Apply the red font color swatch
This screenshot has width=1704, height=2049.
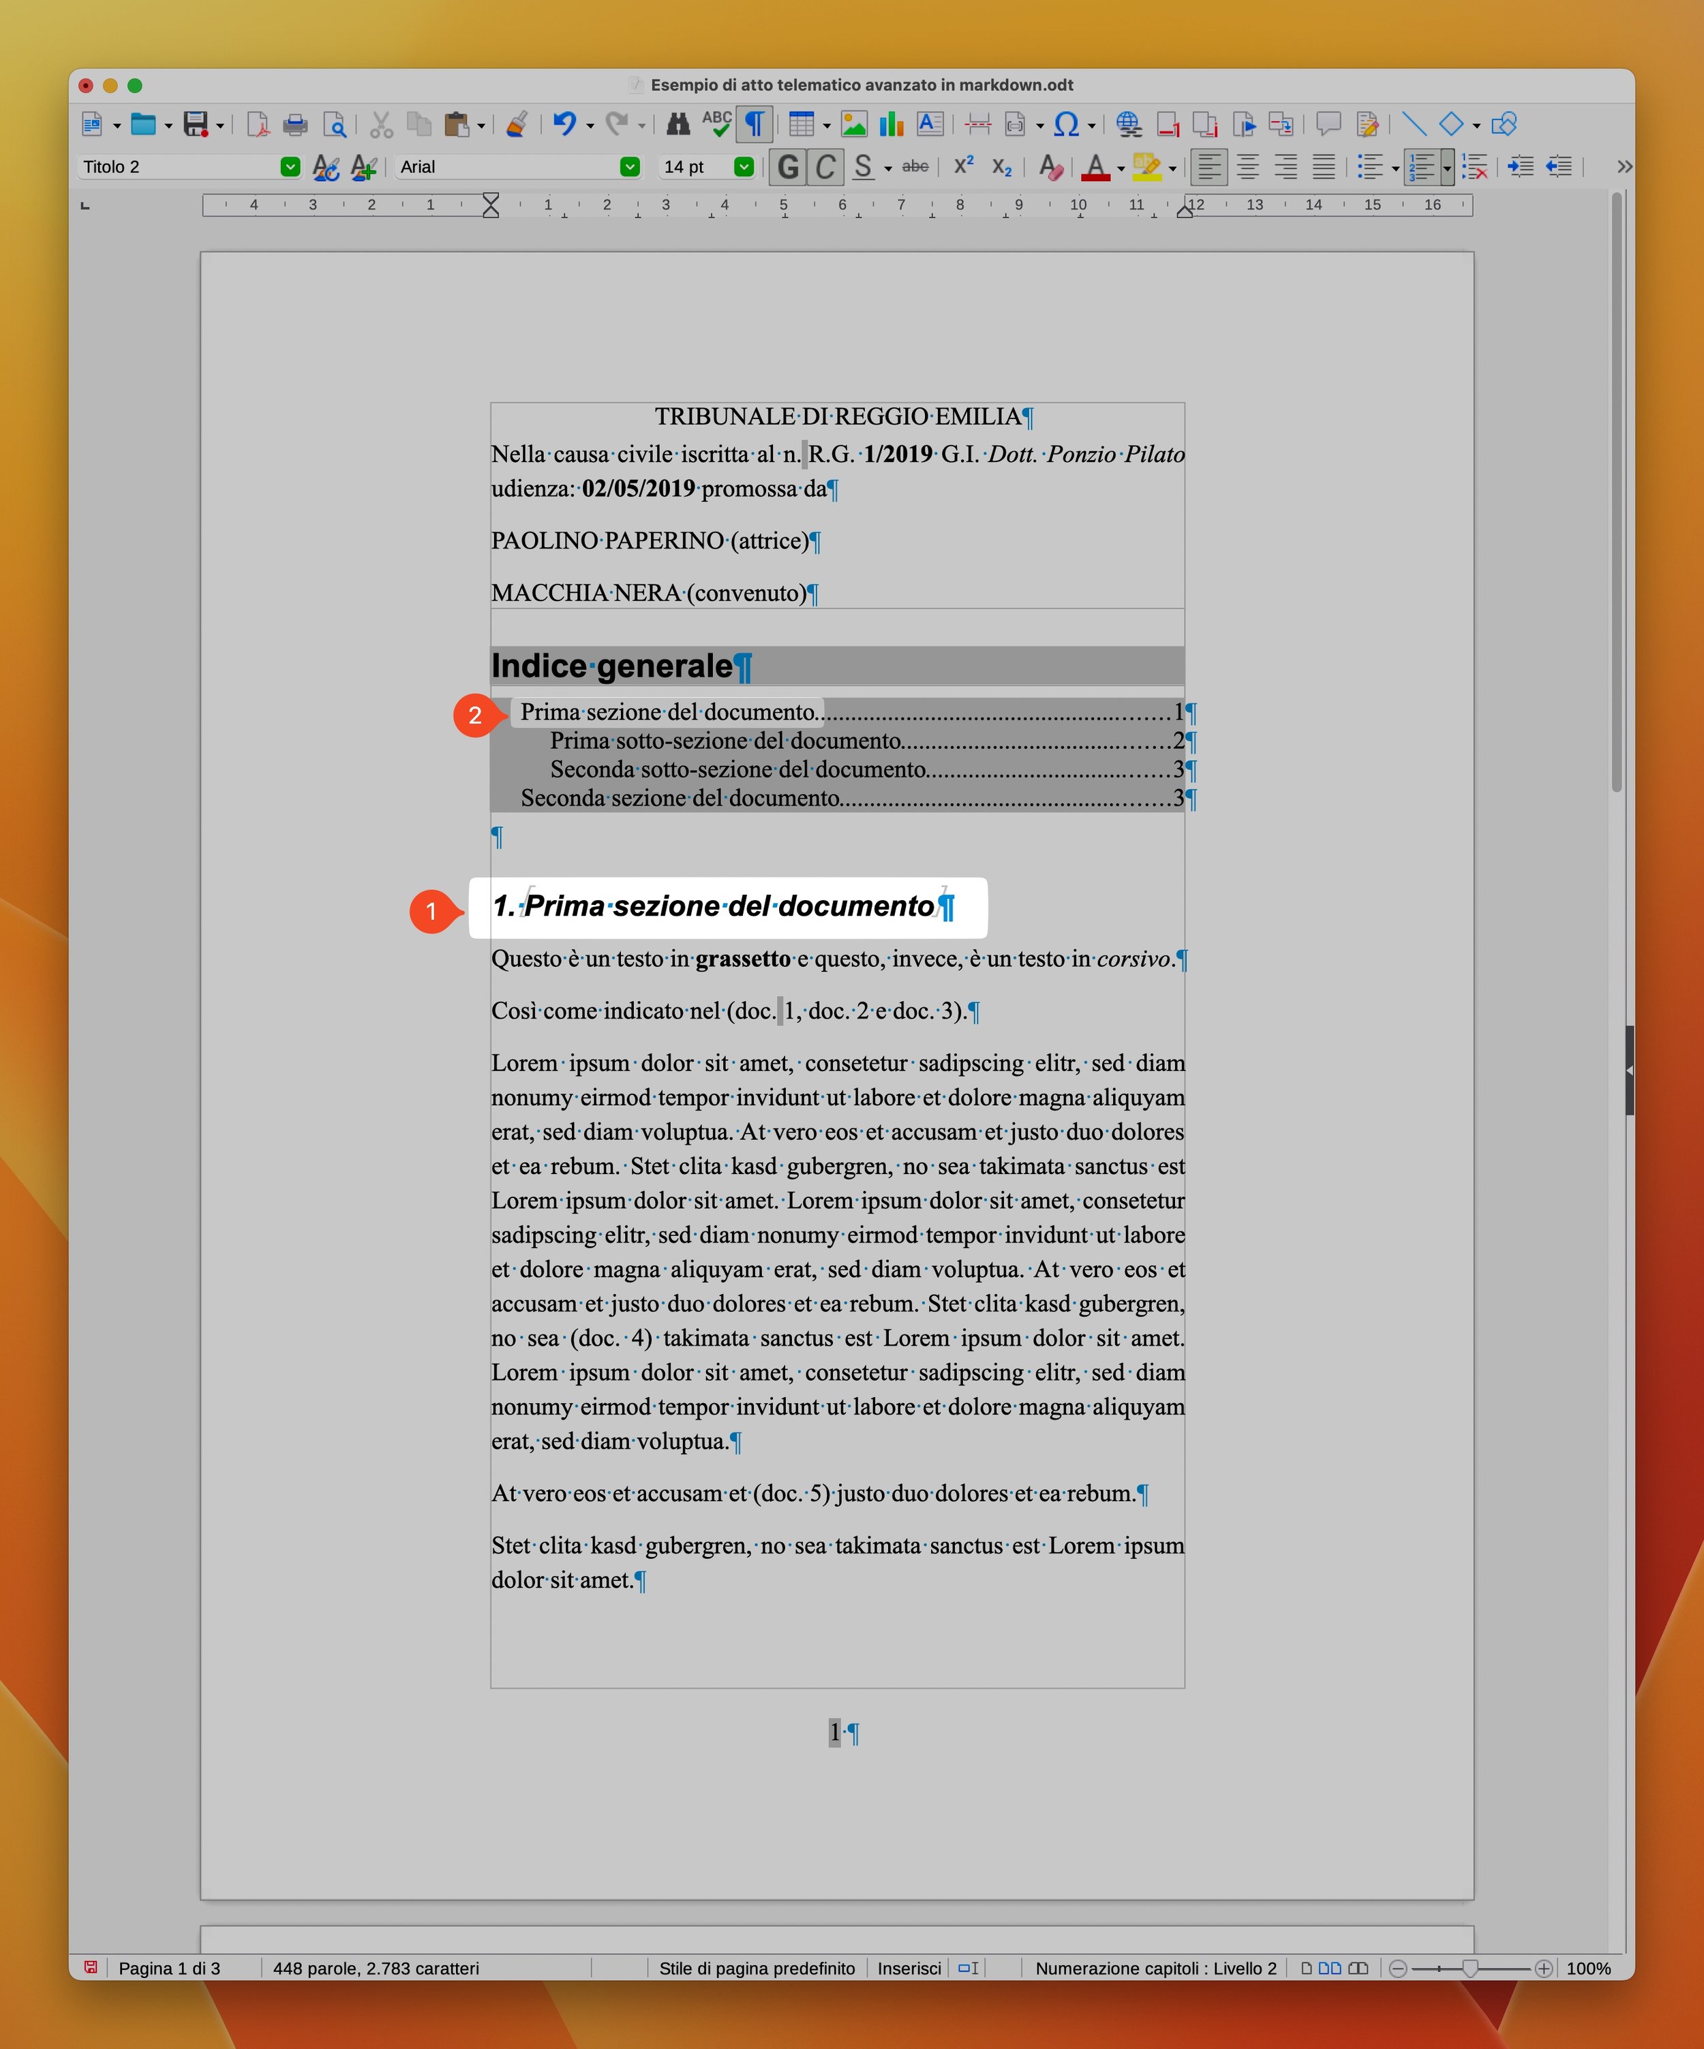pos(1096,167)
